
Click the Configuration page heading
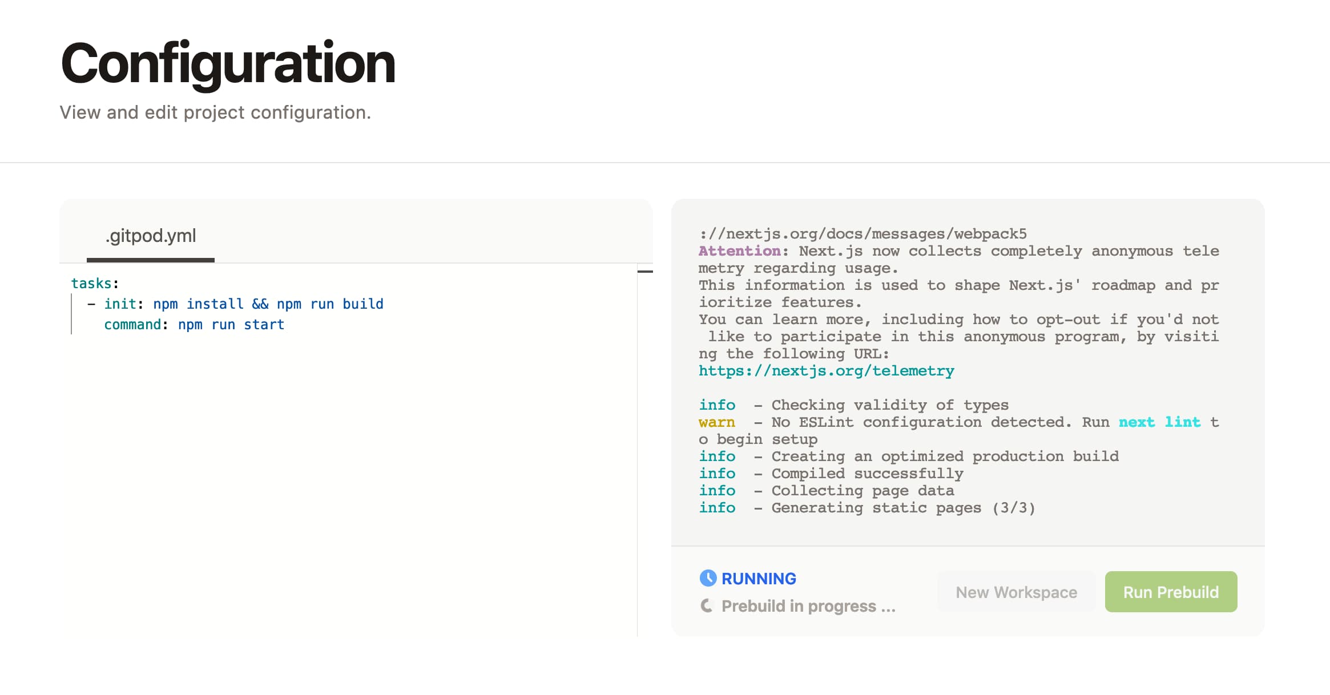coord(228,63)
